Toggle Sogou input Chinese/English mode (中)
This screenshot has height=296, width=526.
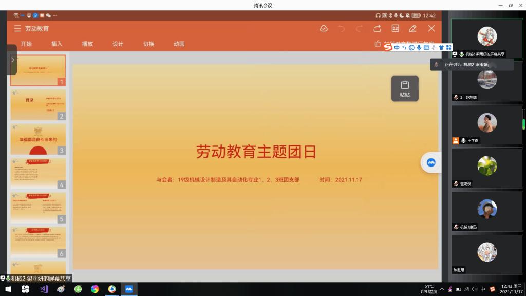397,48
